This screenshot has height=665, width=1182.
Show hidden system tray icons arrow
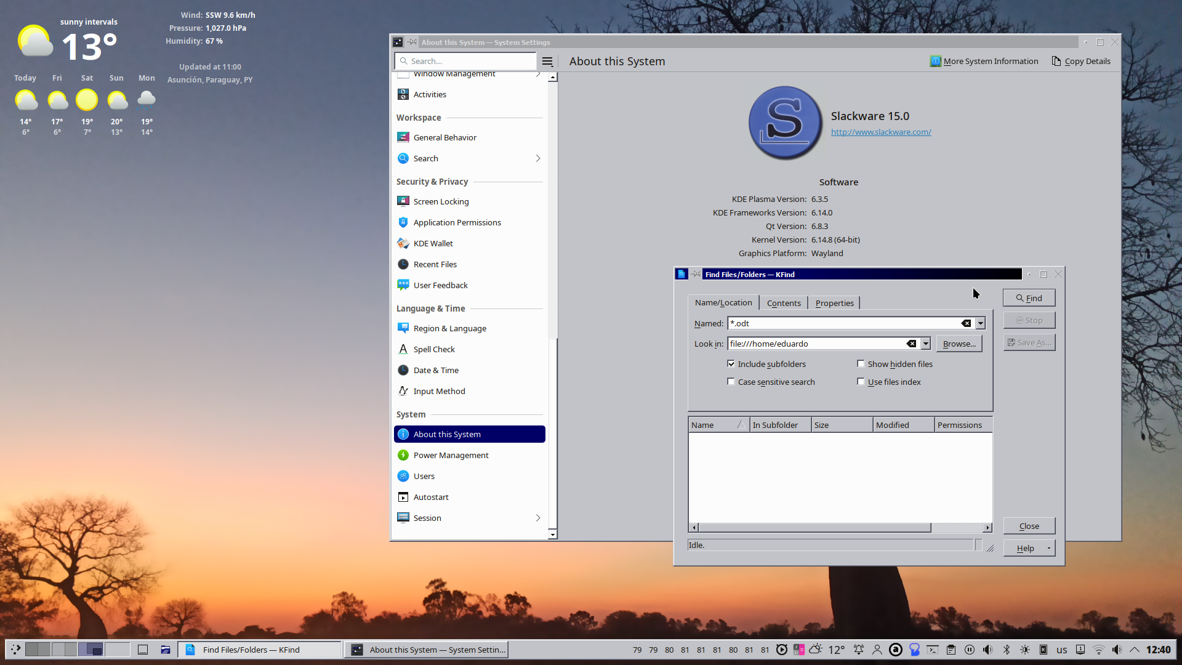tap(1135, 650)
